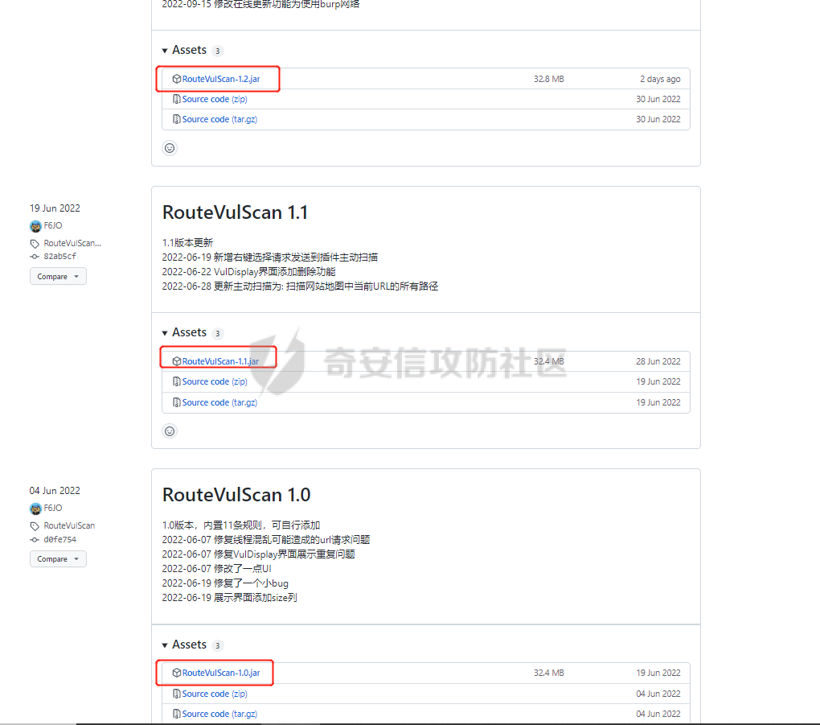Click tar.gz file icon in the RouteVulScan 1.0 assets
The image size is (820, 725).
coord(177,714)
